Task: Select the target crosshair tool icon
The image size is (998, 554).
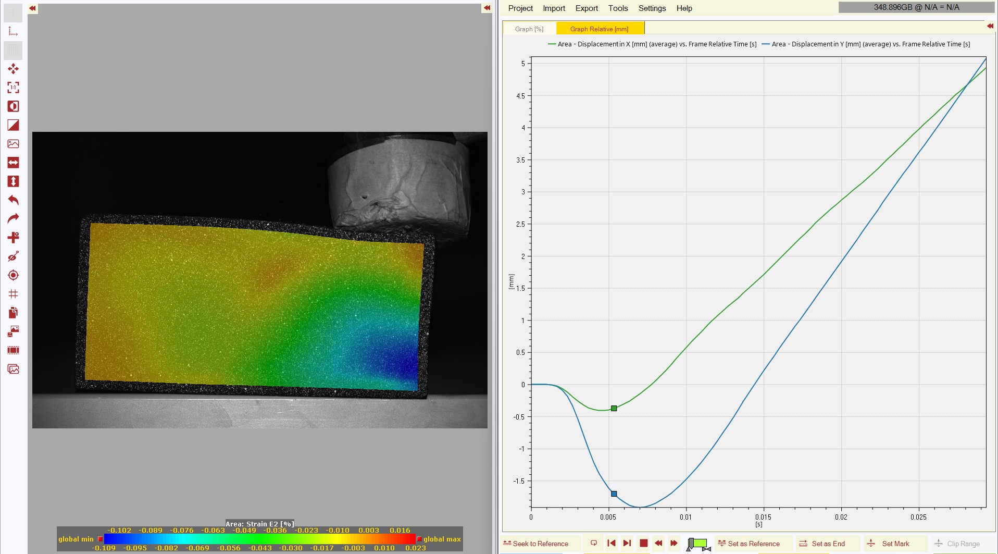Action: (13, 275)
